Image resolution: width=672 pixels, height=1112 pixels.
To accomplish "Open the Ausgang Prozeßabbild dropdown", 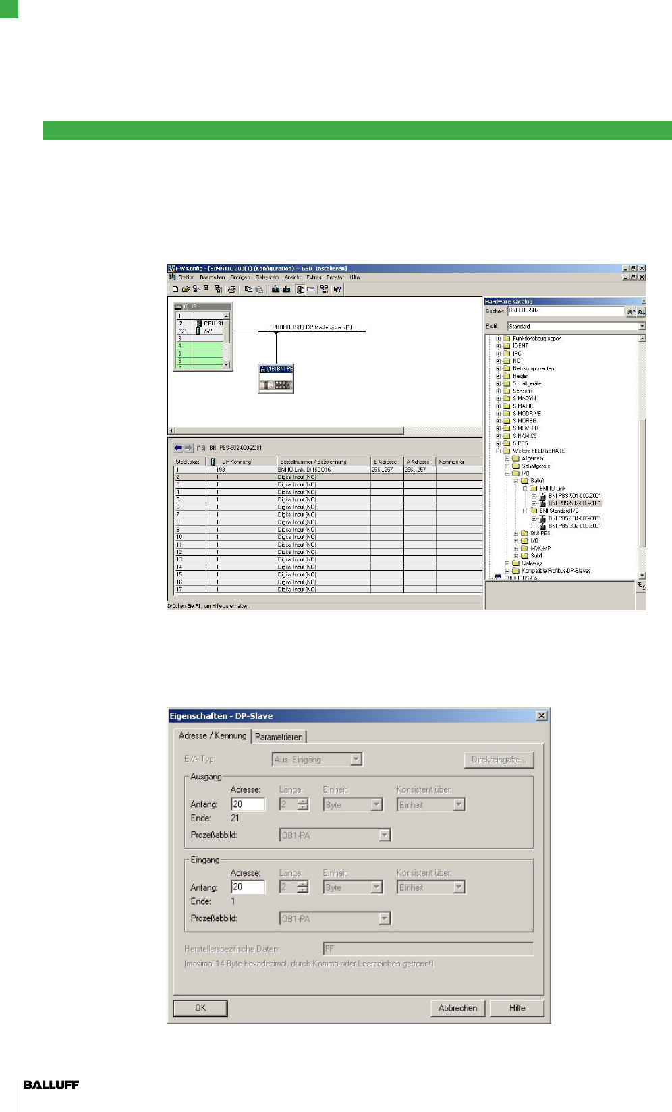I will tap(385, 835).
